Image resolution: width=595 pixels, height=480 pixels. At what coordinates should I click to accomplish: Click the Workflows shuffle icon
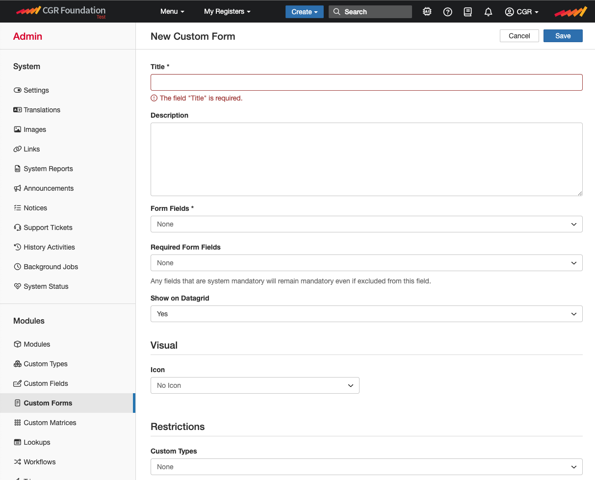pos(18,462)
